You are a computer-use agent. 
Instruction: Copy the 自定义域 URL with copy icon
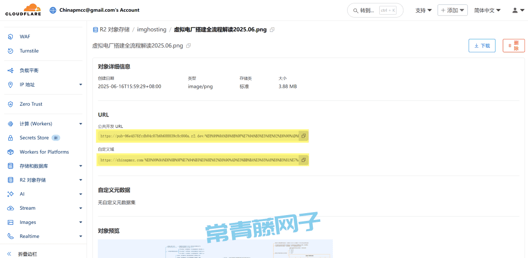(x=304, y=160)
